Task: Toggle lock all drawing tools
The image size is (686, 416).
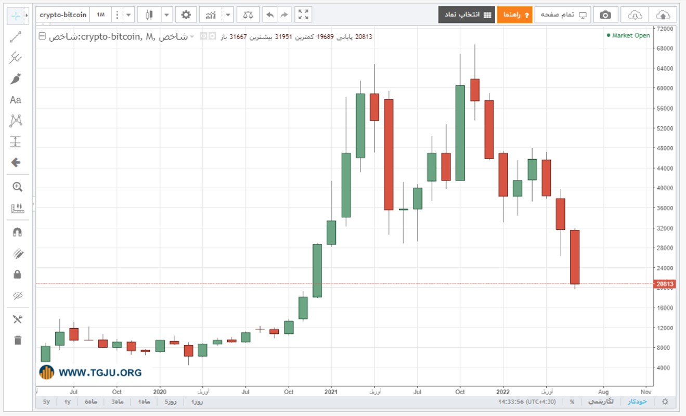Action: click(17, 274)
